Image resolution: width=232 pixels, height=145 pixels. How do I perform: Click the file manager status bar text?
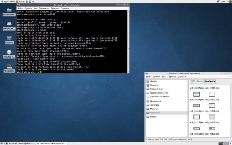coord(169,140)
